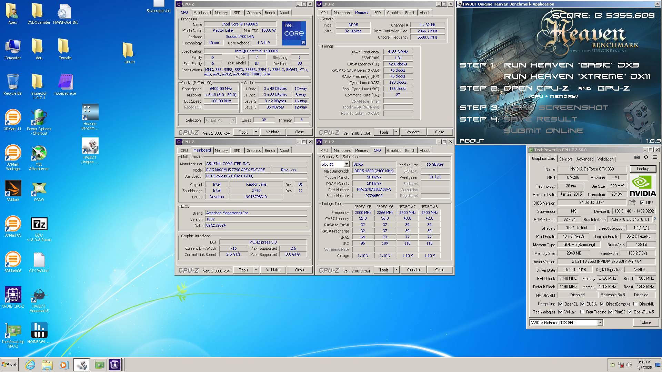Open the Recycle Bin
The width and height of the screenshot is (662, 372).
coord(13,84)
